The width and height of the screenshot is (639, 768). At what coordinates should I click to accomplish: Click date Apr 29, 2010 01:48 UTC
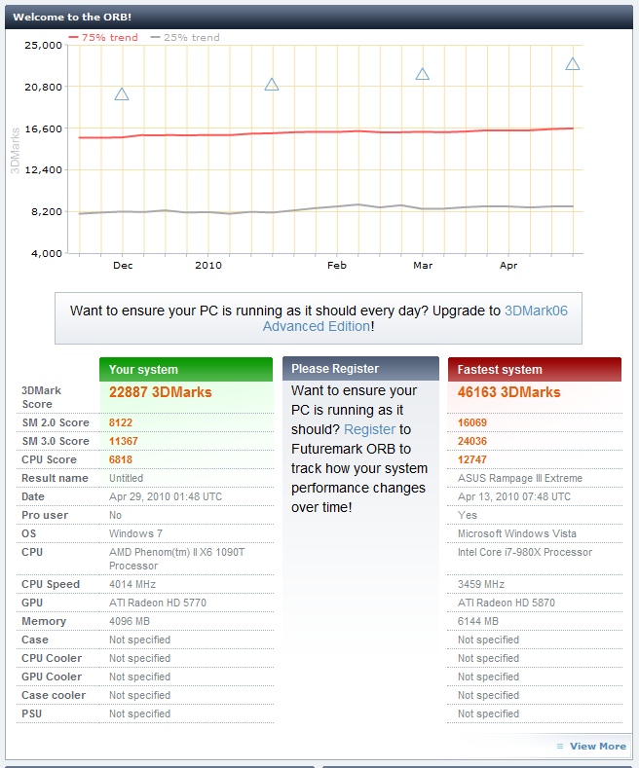point(166,496)
